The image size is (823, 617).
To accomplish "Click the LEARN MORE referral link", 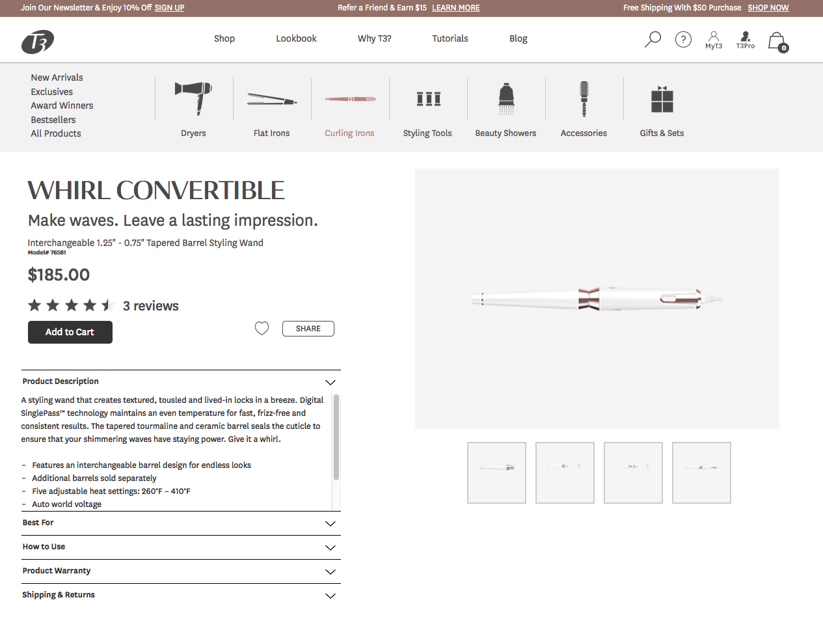I will point(456,8).
